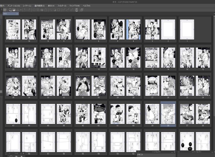Open the フィルター(I) menu

coord(62,6)
